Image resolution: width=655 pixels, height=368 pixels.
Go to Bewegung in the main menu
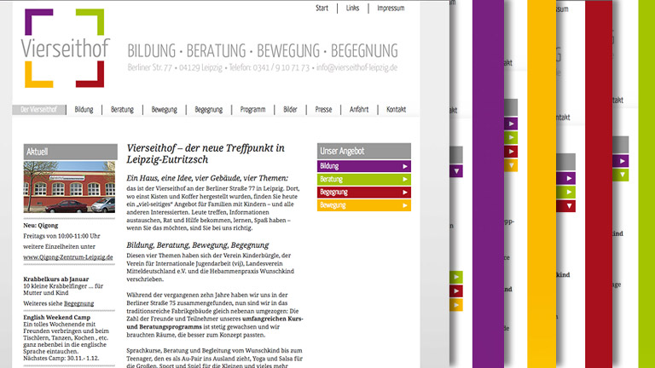(164, 110)
